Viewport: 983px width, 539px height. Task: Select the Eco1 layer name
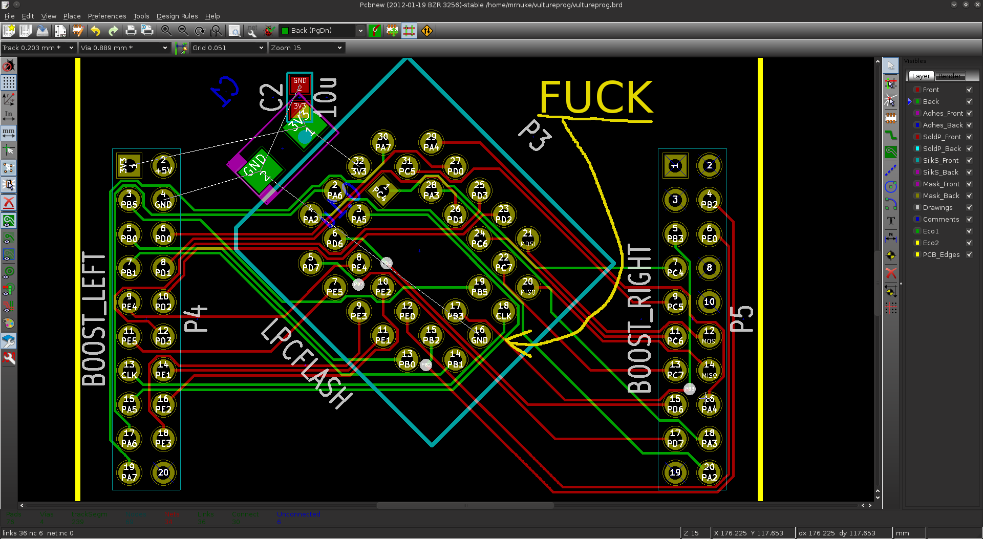pos(931,231)
